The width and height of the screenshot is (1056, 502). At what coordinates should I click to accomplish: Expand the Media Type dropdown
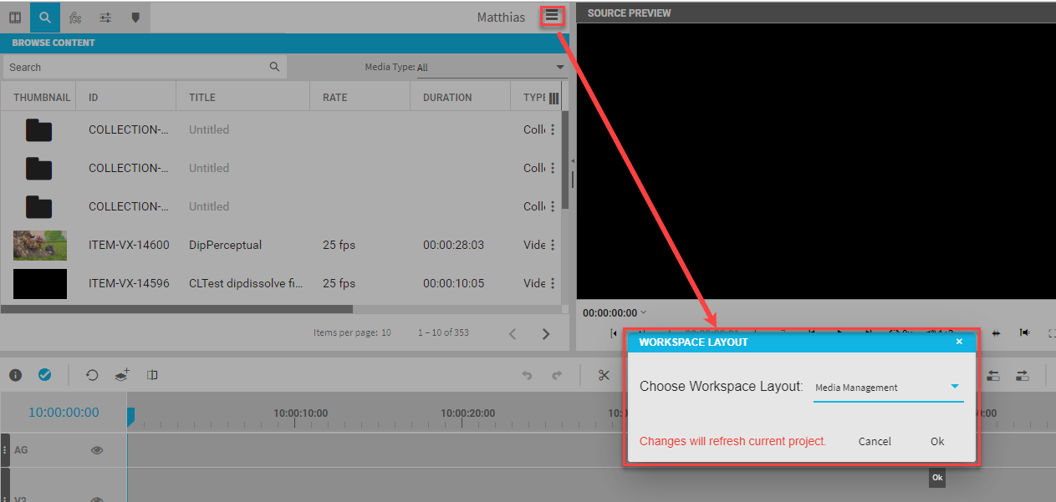pyautogui.click(x=560, y=68)
